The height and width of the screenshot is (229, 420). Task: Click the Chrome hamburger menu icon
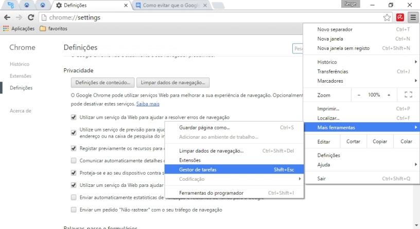[x=413, y=17]
